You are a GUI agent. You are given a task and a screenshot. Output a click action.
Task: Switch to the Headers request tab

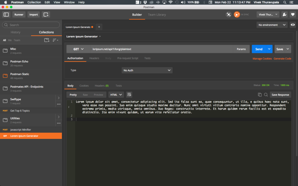(x=94, y=58)
